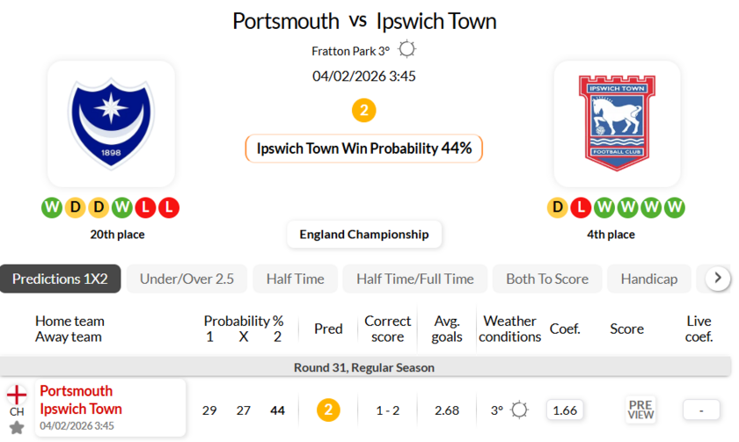Viewport: 739px width, 442px height.
Task: Click the sun icon in weather conditions column
Action: [520, 409]
